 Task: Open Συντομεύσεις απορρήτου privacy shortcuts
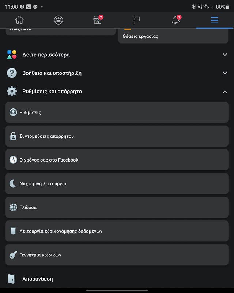click(117, 136)
